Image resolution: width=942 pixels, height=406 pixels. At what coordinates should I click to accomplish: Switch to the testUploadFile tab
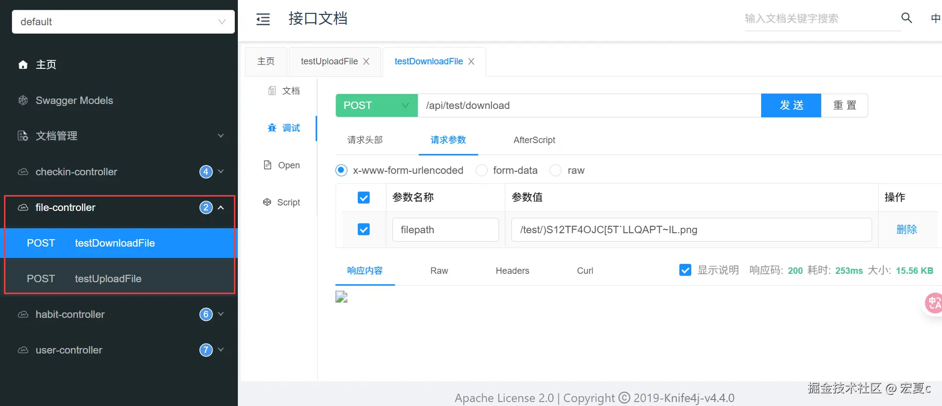pos(329,61)
